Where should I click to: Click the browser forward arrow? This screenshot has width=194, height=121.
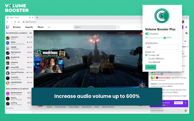click(x=11, y=22)
